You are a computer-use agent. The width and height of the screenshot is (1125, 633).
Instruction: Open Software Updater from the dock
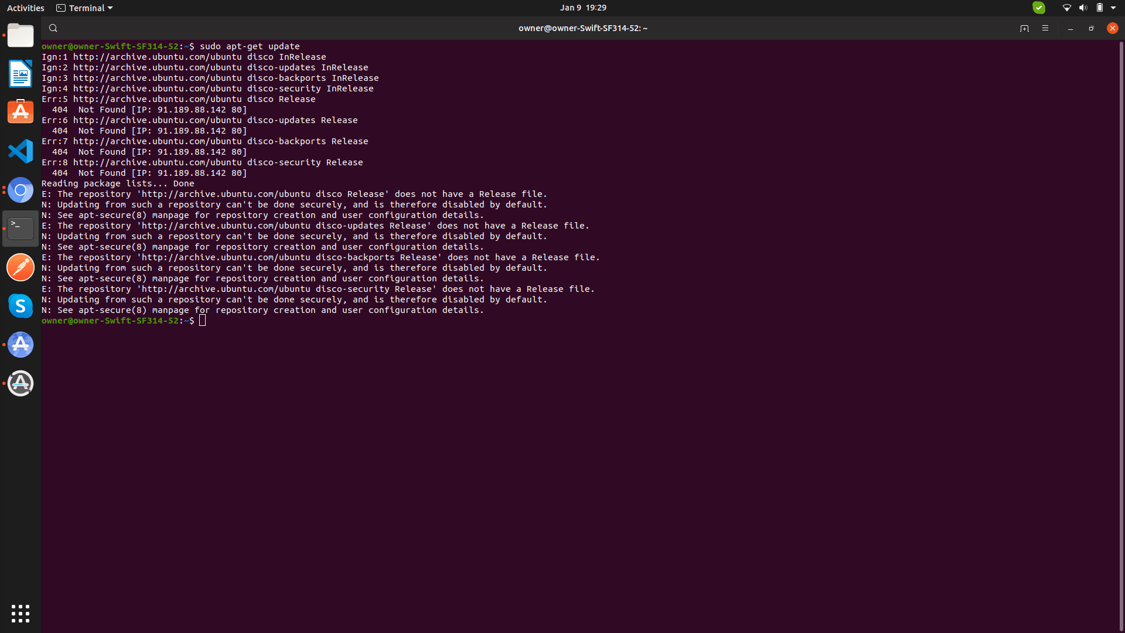pos(21,383)
